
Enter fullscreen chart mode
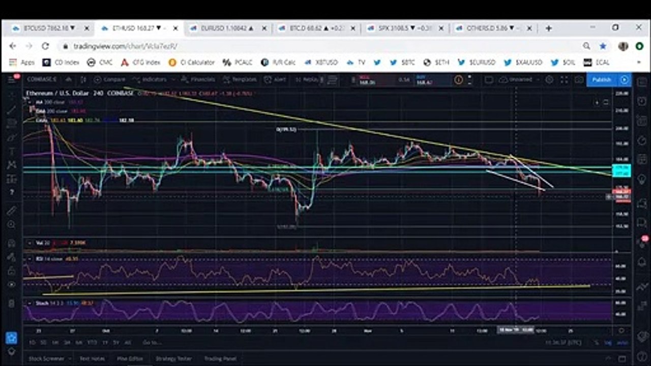click(564, 80)
